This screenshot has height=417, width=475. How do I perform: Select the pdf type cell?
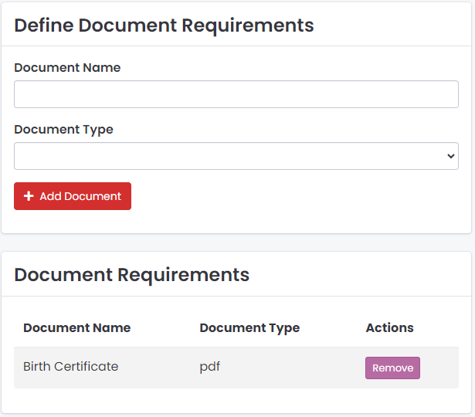[209, 367]
